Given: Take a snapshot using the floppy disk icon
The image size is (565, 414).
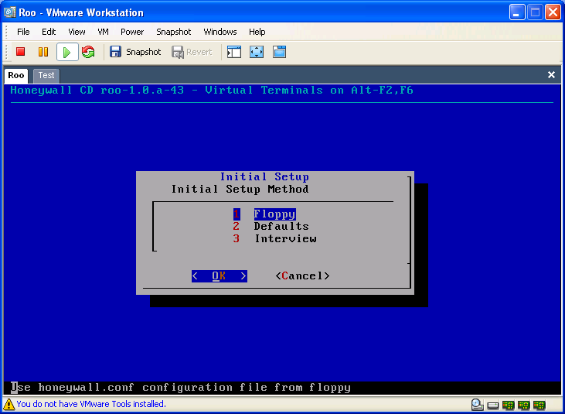Looking at the screenshot, I should coord(115,52).
